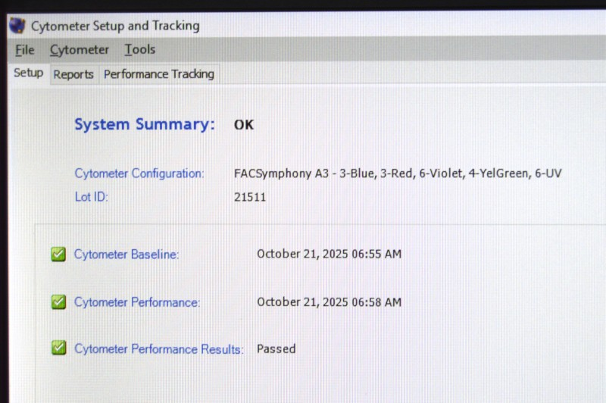Open the Tools menu
606x403 pixels.
(140, 50)
